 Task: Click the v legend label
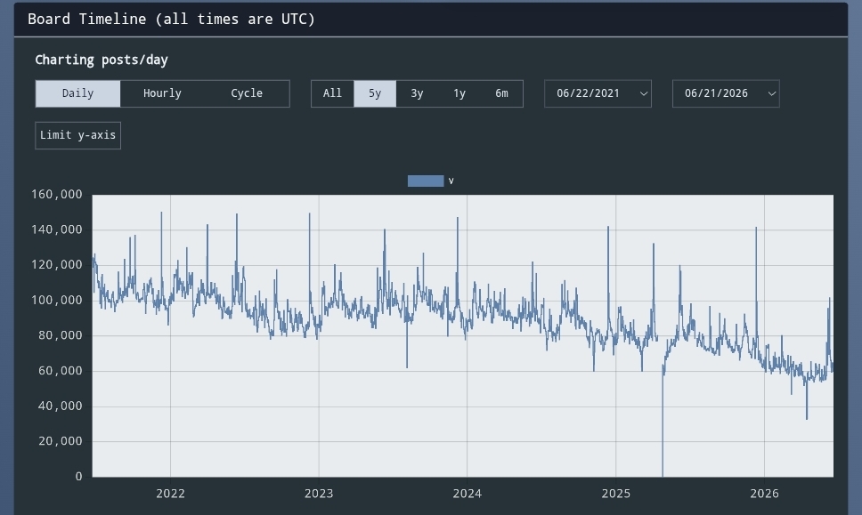[x=451, y=181]
